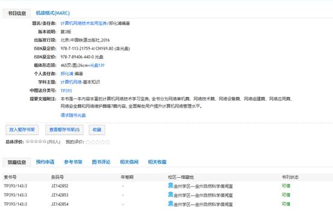This screenshot has height=221, width=333.
Task: Open classification link TP393
Action: click(x=66, y=91)
